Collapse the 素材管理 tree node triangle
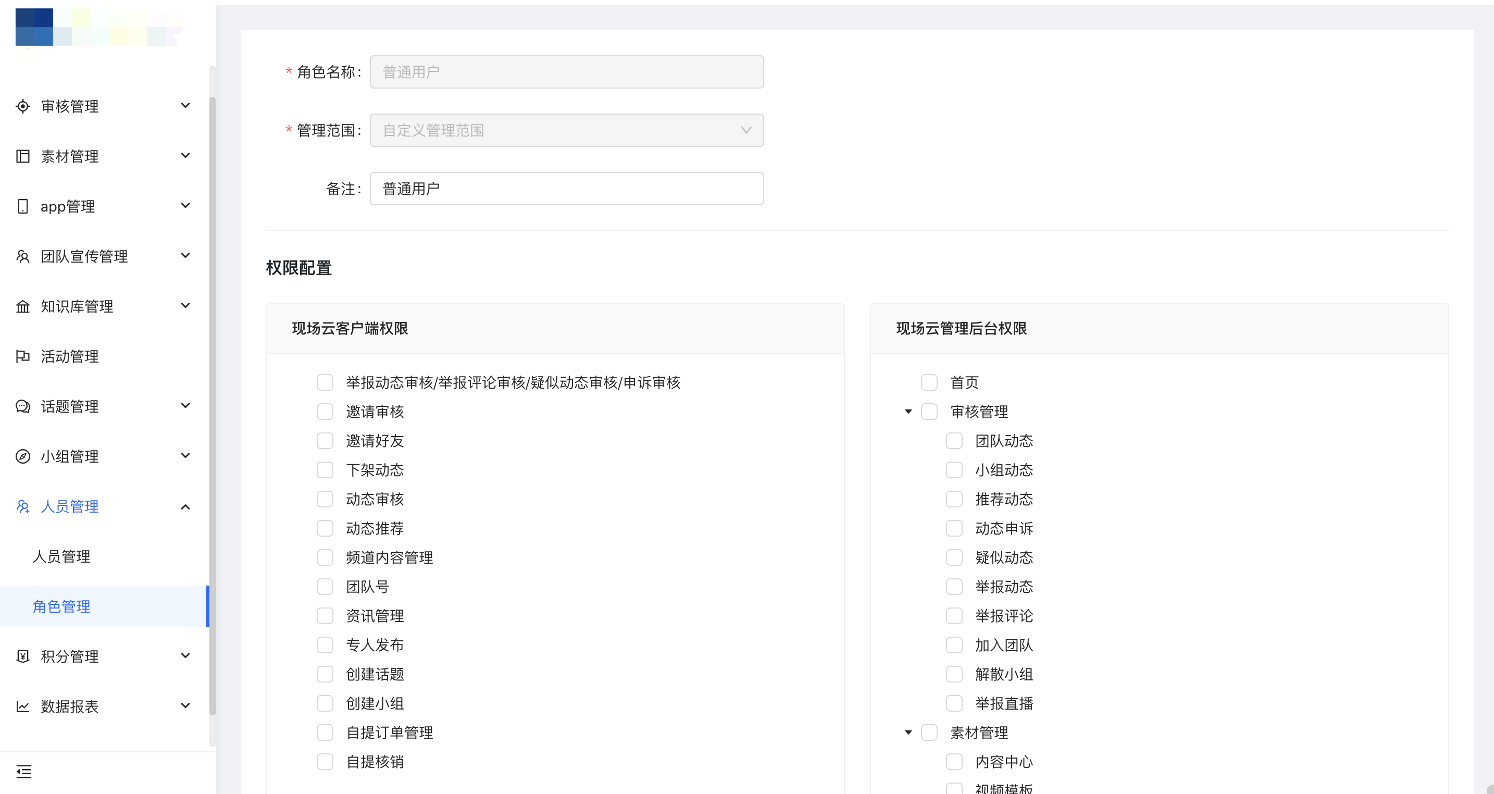The width and height of the screenshot is (1494, 794). click(908, 733)
